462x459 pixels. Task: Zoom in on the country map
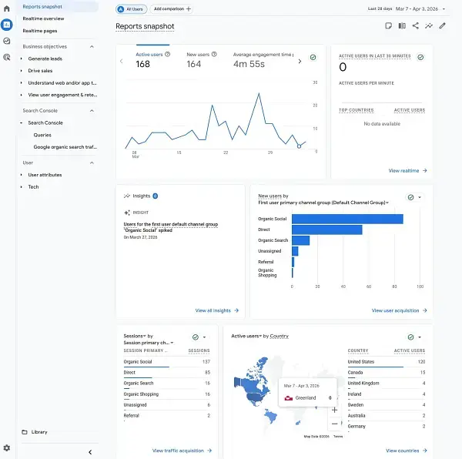[x=334, y=410]
